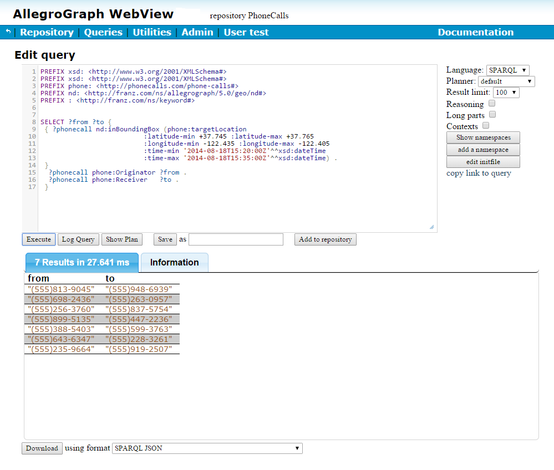This screenshot has width=554, height=470.
Task: Check the Contexts option
Action: [x=486, y=126]
